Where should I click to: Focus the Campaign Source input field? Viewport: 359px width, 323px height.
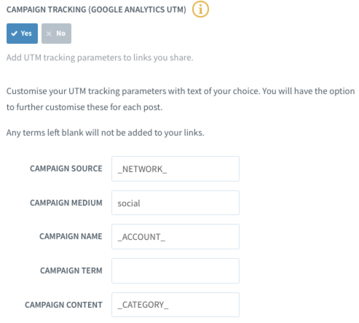(x=175, y=169)
